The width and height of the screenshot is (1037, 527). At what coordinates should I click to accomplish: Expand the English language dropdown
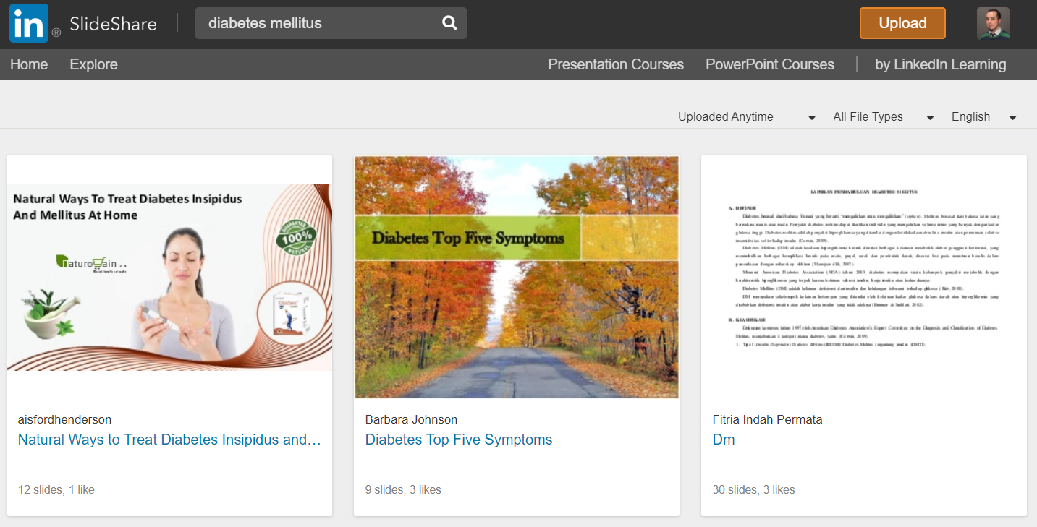pos(983,117)
